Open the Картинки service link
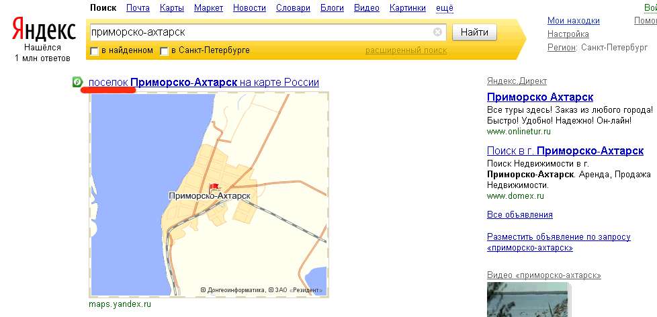The image size is (657, 317). [407, 8]
